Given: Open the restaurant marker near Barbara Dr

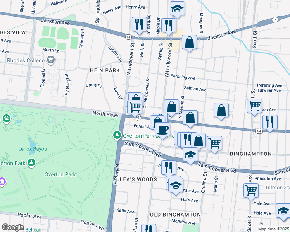Looking at the screenshot, I should (x=139, y=25).
